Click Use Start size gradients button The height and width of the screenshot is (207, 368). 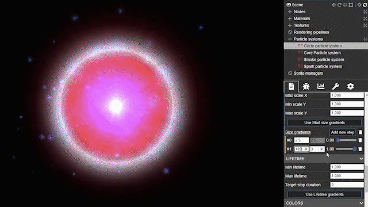pos(324,122)
